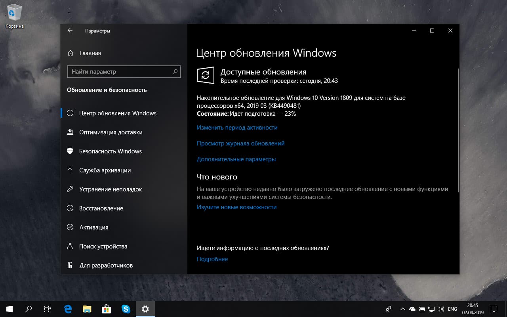Open the Изменить период активности link

click(237, 127)
